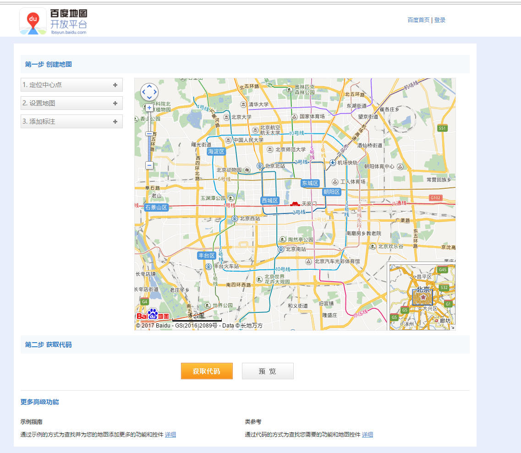Click the Baidu Map open platform logo
Image resolution: width=521 pixels, height=453 pixels.
click(x=54, y=22)
